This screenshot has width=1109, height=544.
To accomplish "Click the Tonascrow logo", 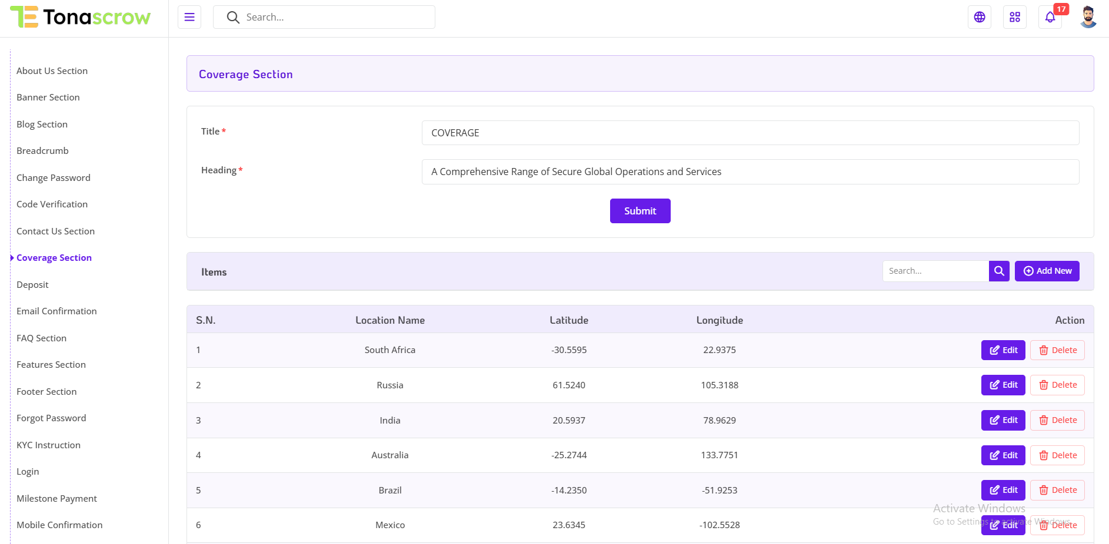I will [x=81, y=17].
